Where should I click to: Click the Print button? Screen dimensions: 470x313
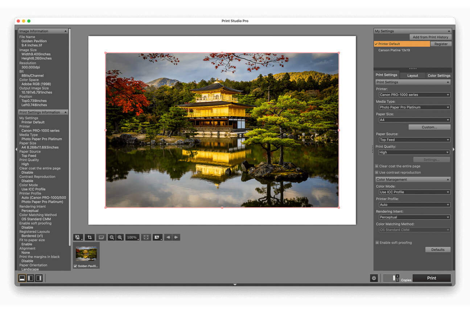(432, 278)
